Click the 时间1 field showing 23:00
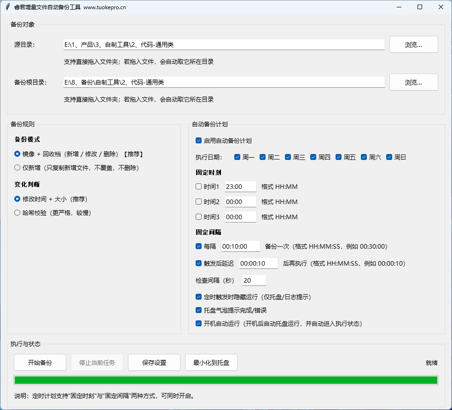 pos(240,187)
